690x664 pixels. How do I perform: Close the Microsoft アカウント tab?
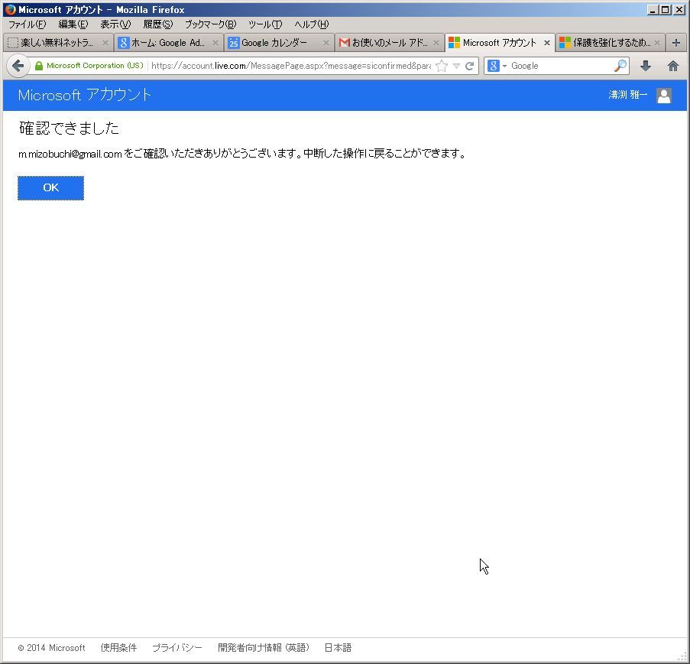[x=547, y=43]
